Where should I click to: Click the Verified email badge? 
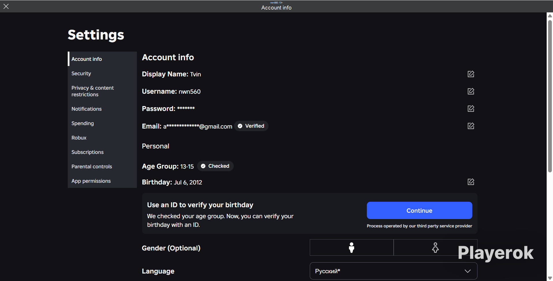tap(251, 126)
